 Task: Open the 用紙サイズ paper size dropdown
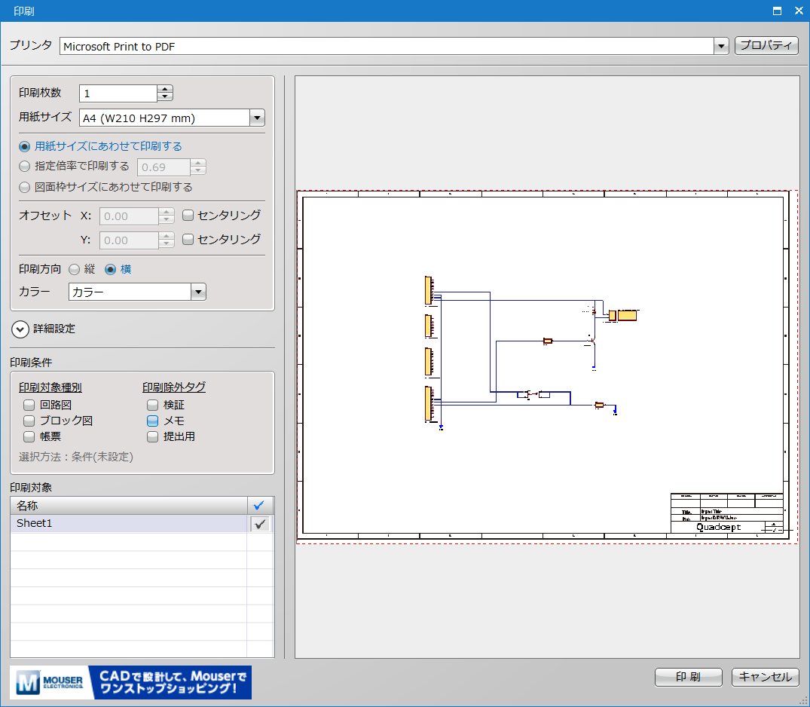click(257, 118)
